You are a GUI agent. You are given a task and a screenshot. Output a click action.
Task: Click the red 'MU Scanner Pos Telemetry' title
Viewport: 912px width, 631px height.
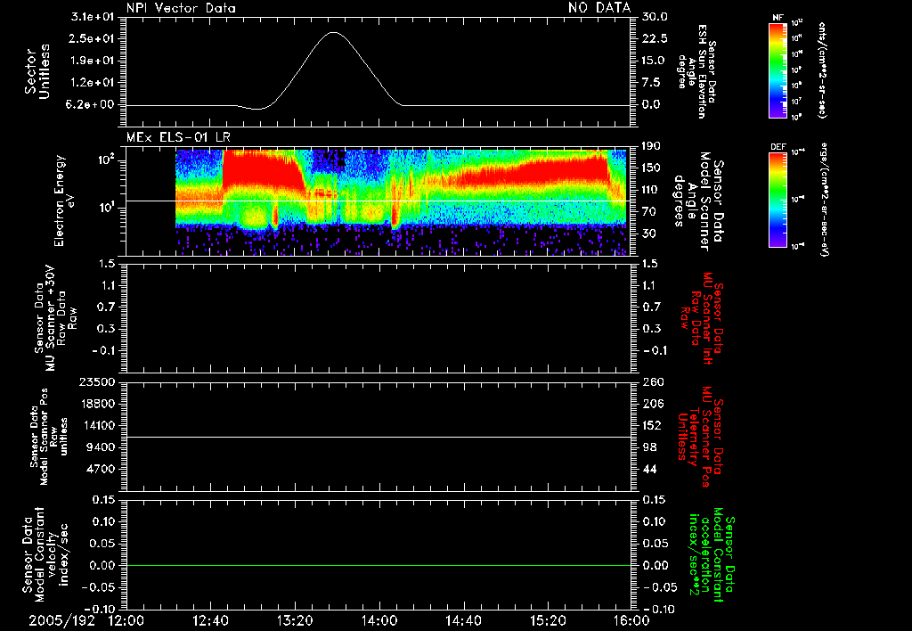point(701,437)
